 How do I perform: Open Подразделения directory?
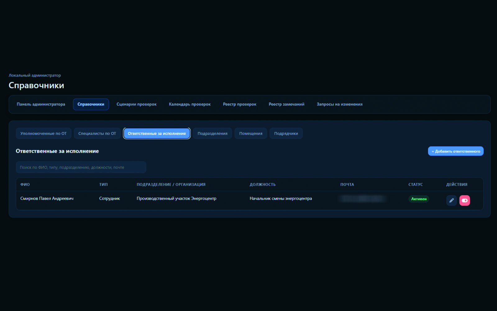click(x=212, y=133)
